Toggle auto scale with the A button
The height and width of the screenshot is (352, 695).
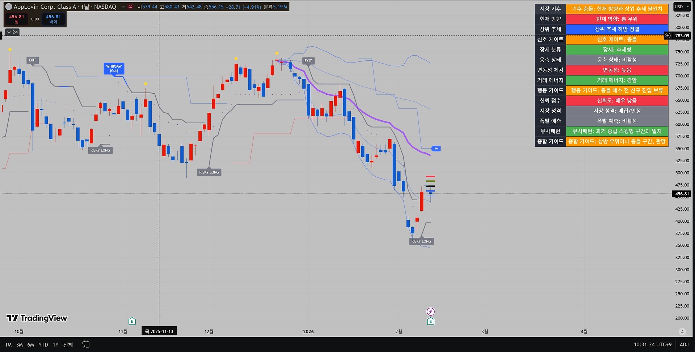[682, 332]
